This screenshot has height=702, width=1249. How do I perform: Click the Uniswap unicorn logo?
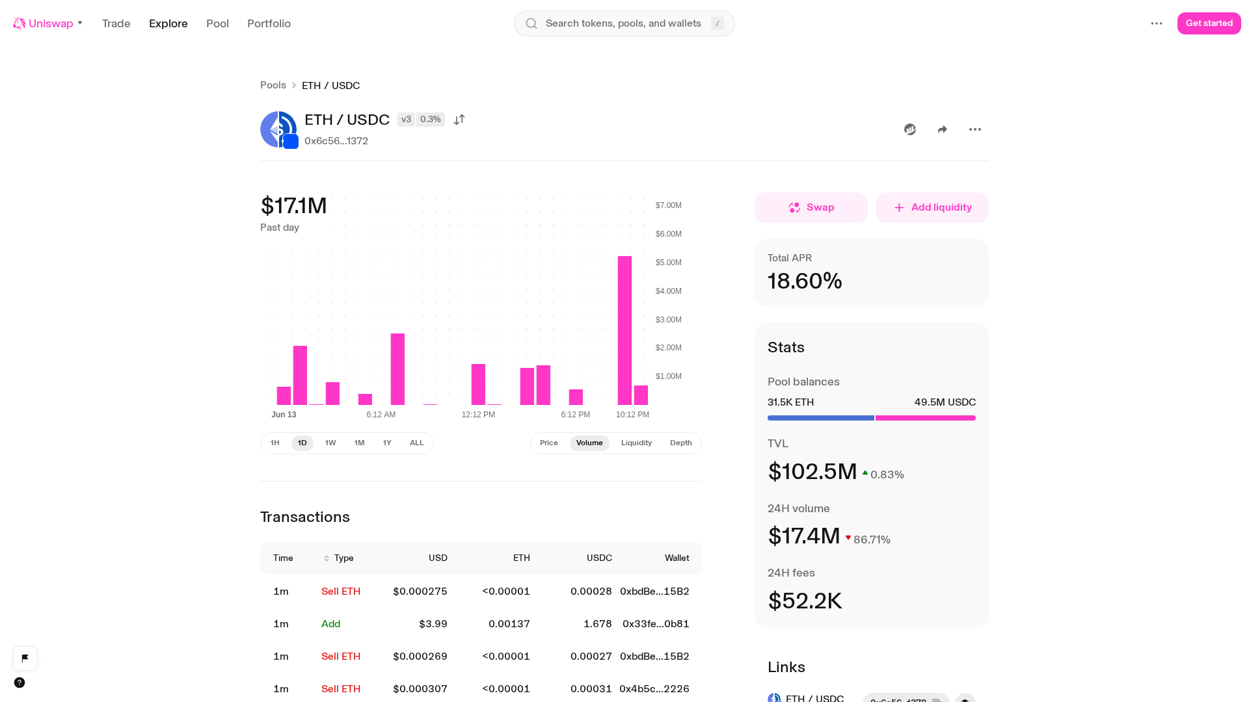(20, 23)
